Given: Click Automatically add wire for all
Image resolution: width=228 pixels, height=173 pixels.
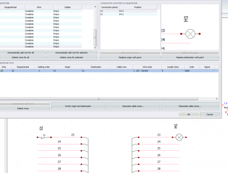Looking at the screenshot, I should tap(21, 53).
